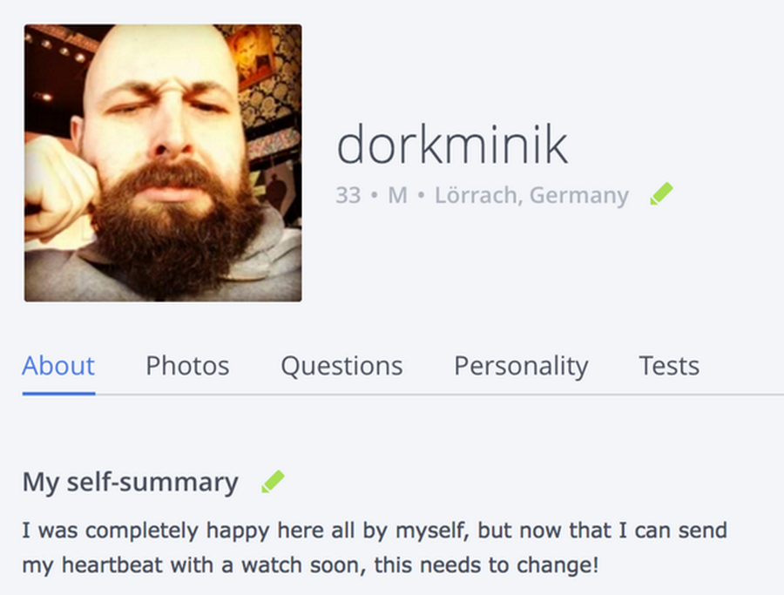Go to the Questions tab

click(x=341, y=365)
